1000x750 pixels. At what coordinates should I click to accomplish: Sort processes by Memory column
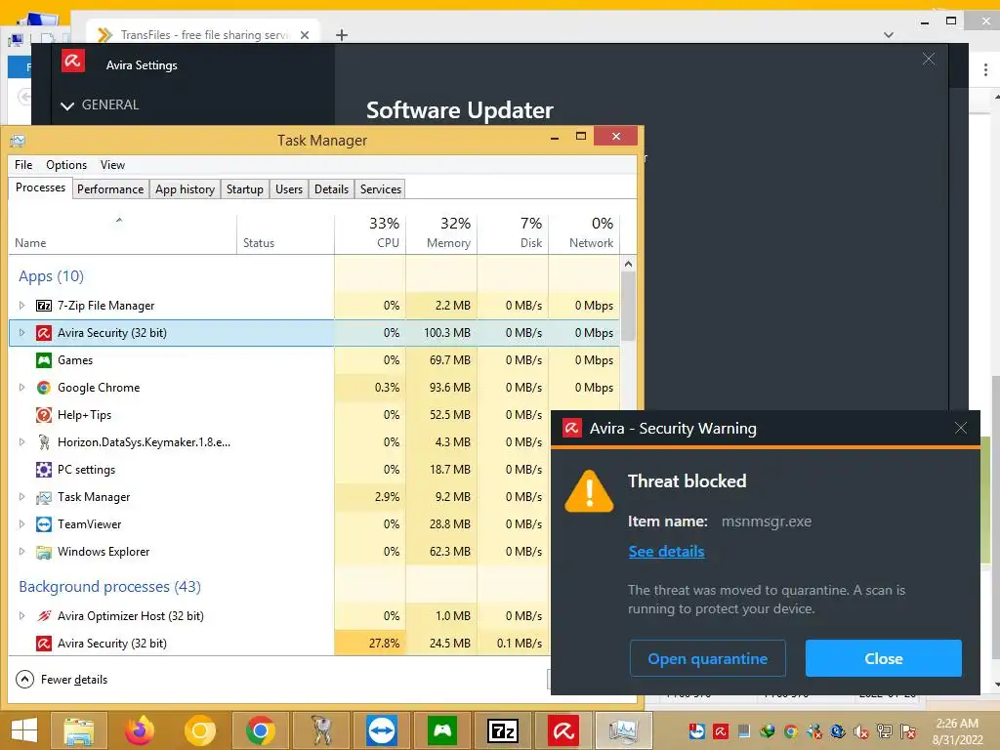coord(442,232)
